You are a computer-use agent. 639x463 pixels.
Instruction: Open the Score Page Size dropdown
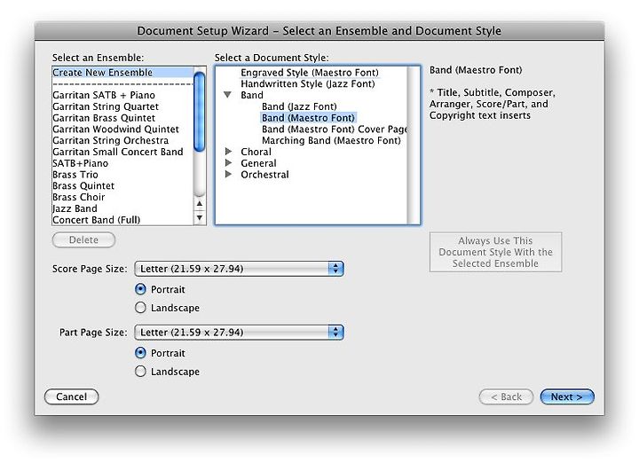[240, 269]
